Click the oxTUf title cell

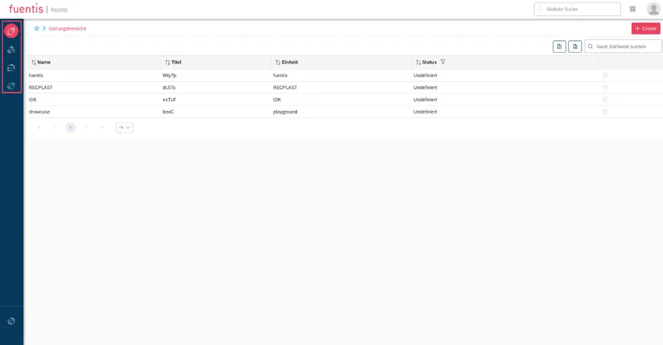pos(168,100)
